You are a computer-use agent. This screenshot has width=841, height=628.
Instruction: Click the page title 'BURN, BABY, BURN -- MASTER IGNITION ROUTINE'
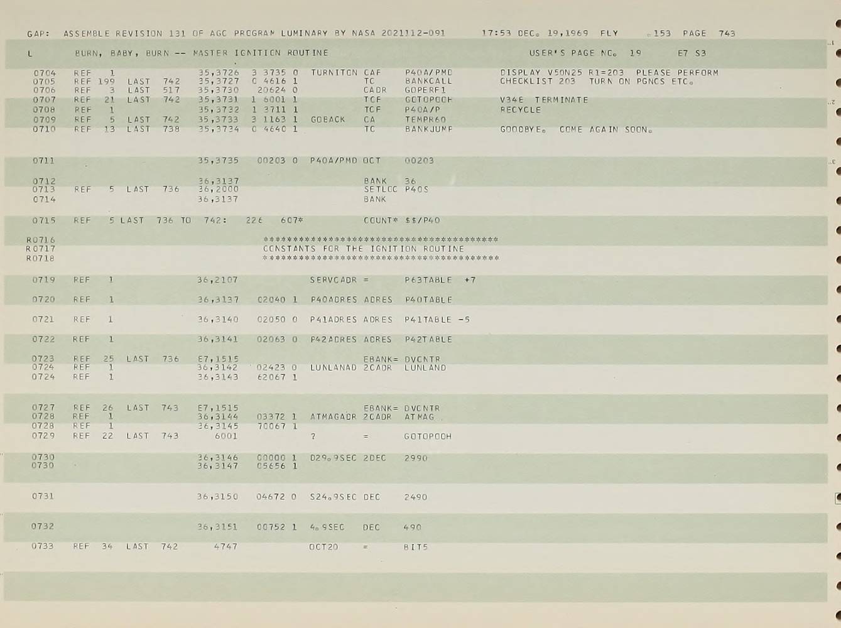202,53
